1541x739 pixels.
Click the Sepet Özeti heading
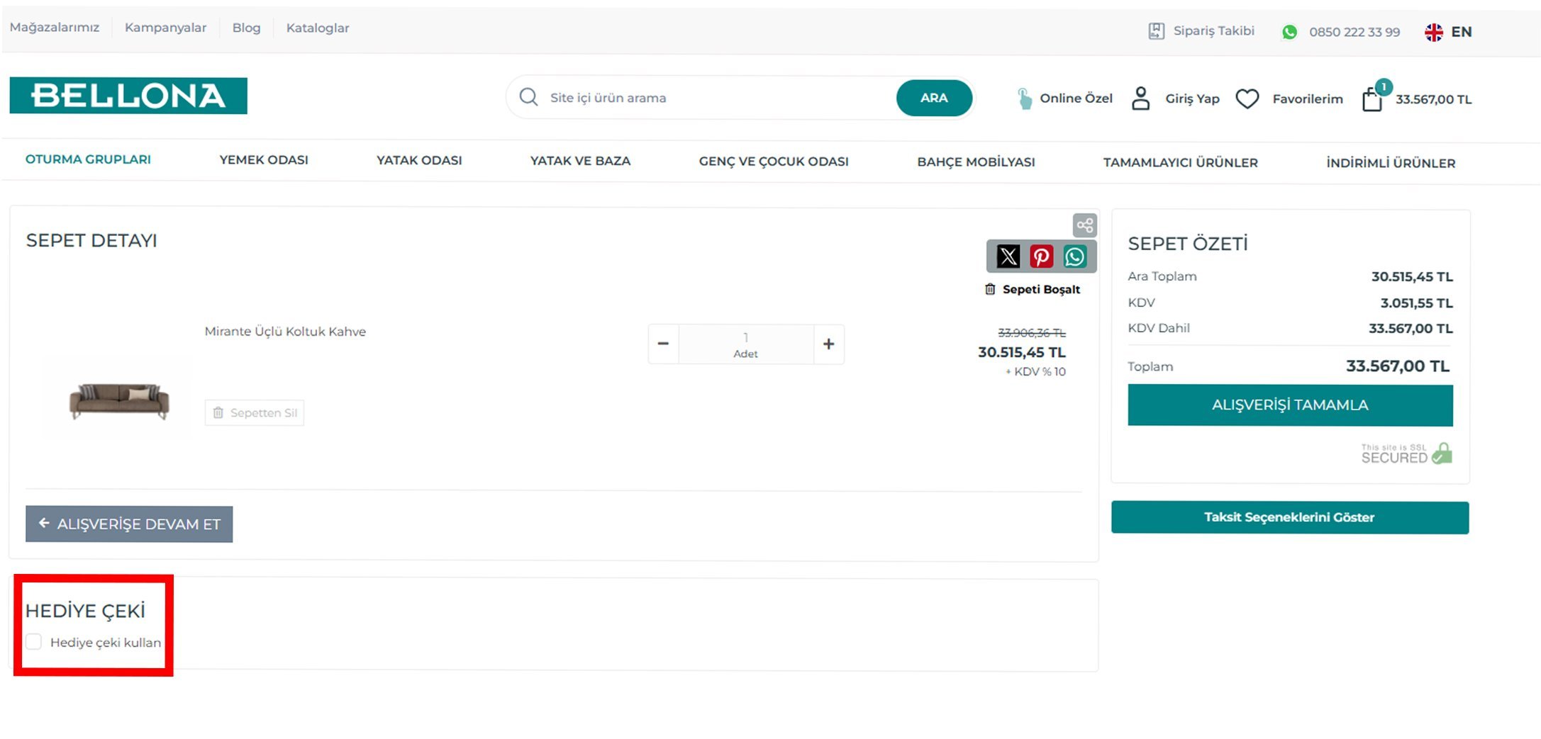pyautogui.click(x=1188, y=244)
